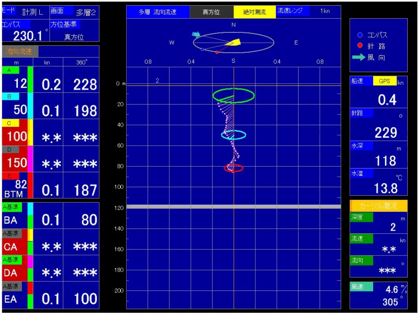
Task: Click layer D depth value 150
Action: point(17,163)
